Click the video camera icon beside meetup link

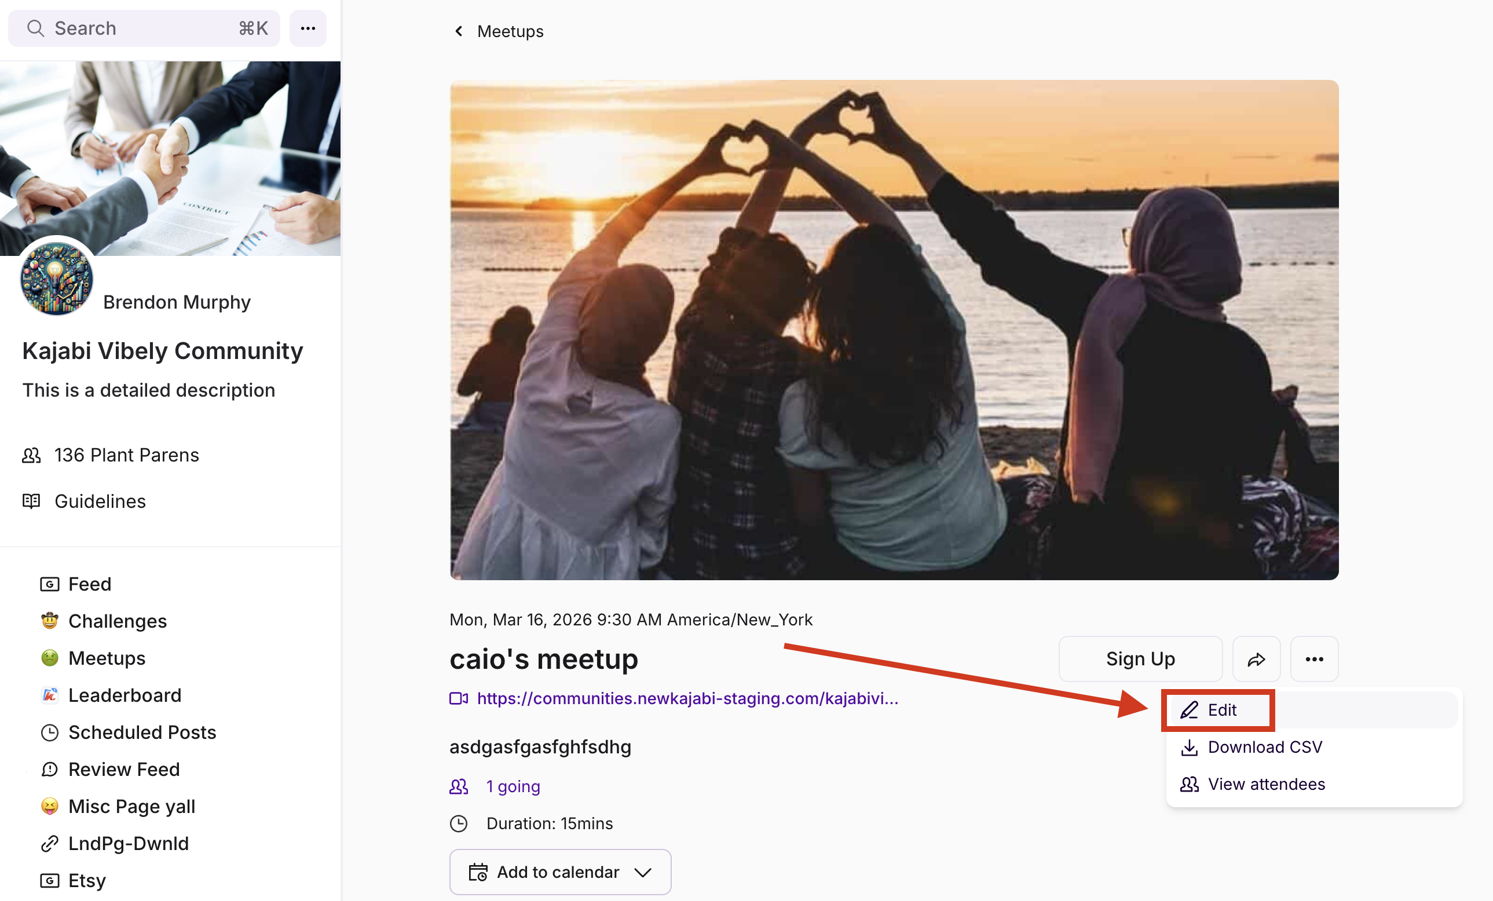(459, 698)
